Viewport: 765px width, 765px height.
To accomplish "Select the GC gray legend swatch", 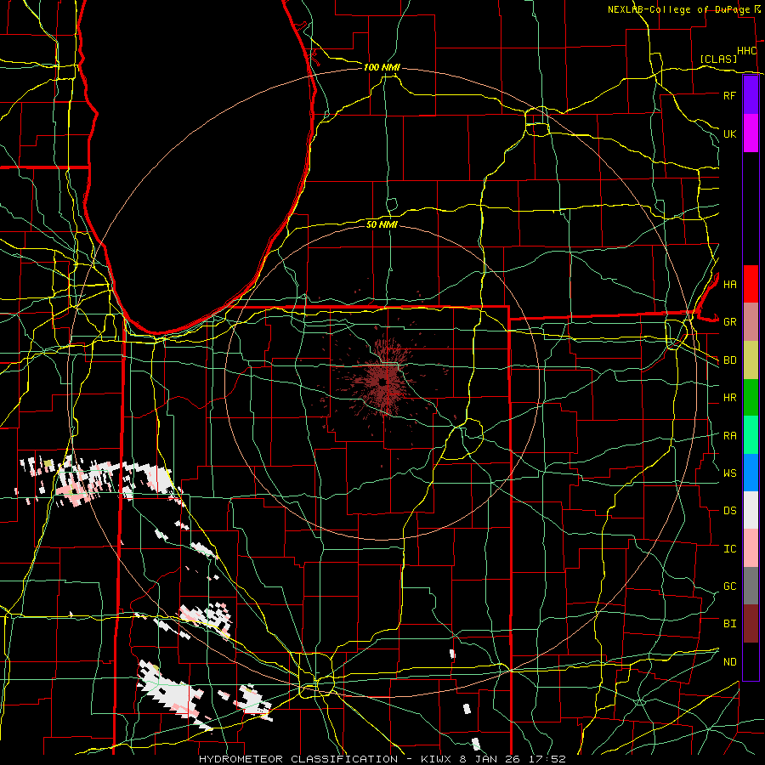I will pos(751,586).
